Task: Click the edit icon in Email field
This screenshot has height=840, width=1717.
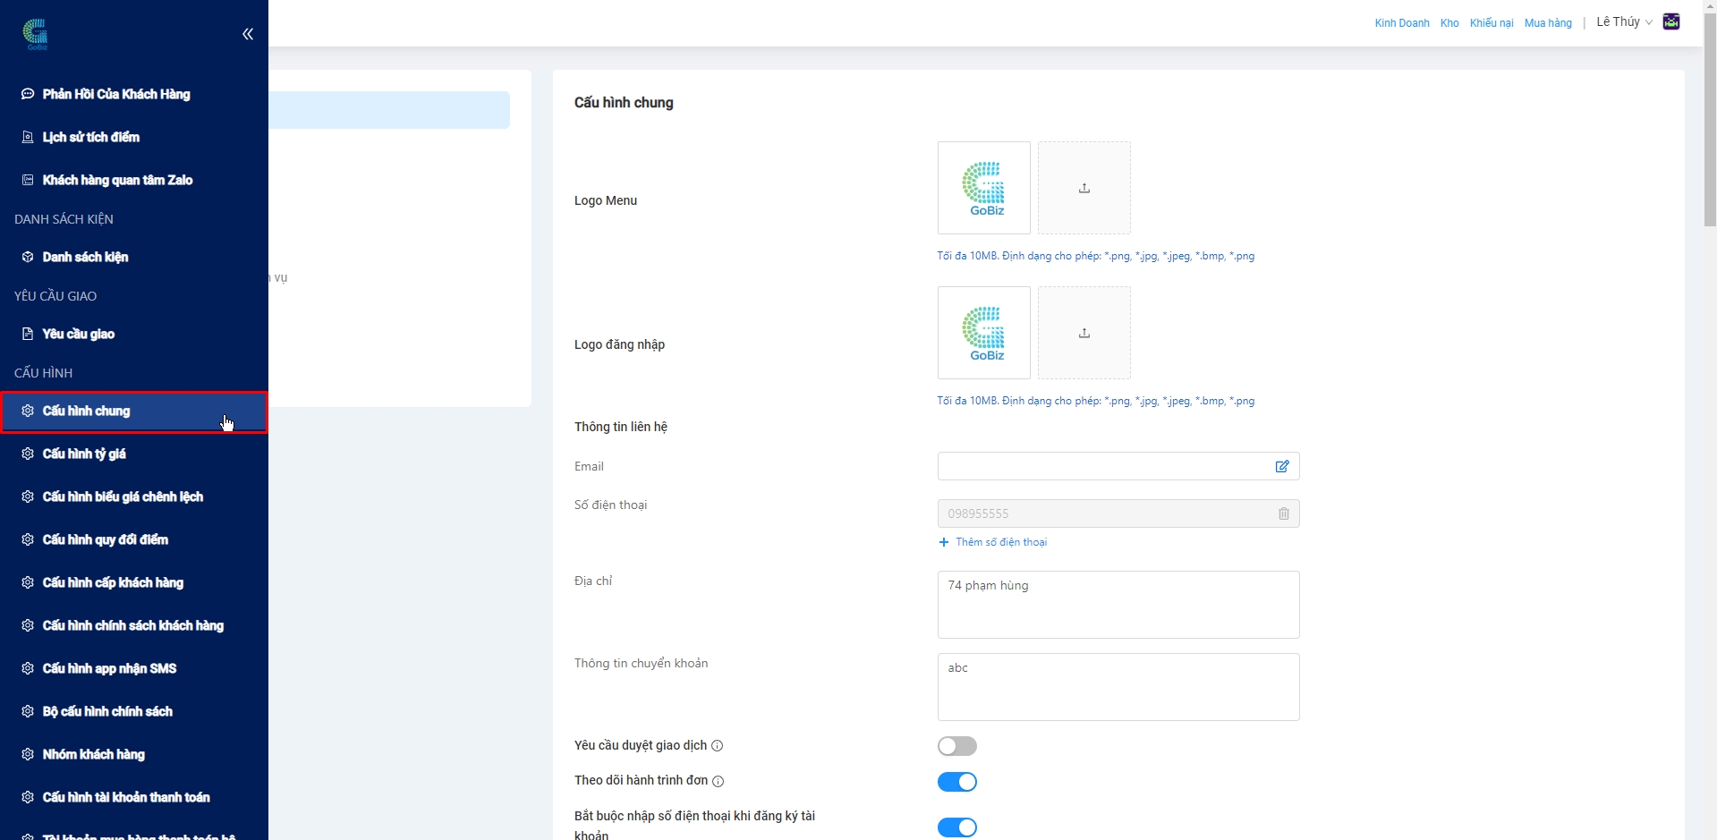Action: click(1282, 466)
